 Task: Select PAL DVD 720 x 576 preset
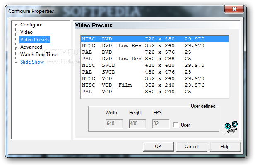[155, 52]
